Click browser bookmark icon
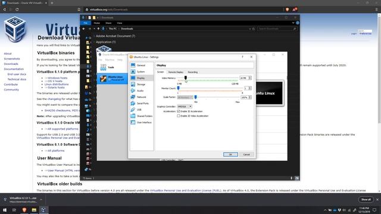Screen dimensions: 381x214 (79, 10)
